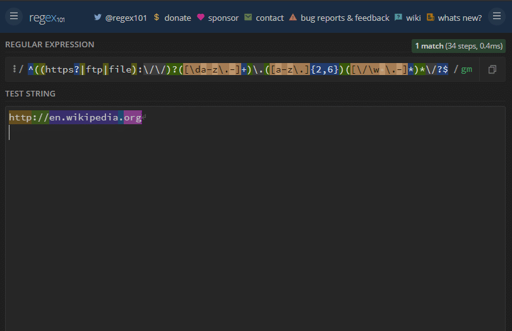
Task: Click the 'en.wikipedia' matched group text
Action: click(x=83, y=117)
